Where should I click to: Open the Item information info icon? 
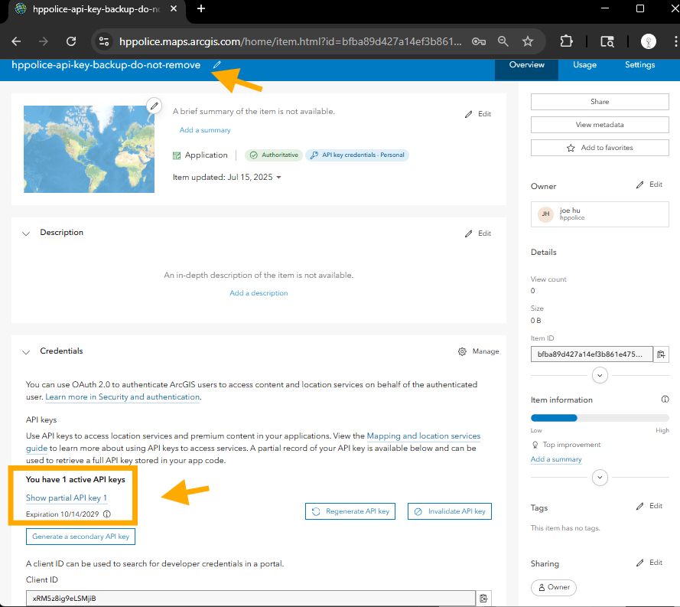[665, 399]
